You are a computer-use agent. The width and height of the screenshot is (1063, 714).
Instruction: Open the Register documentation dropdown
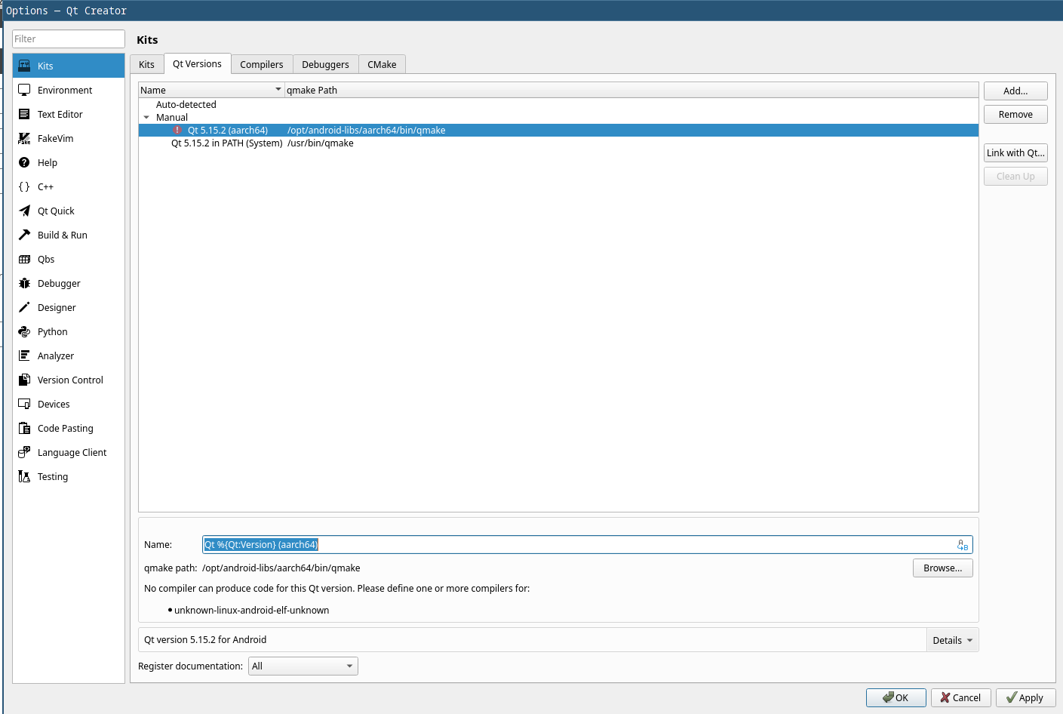point(303,666)
